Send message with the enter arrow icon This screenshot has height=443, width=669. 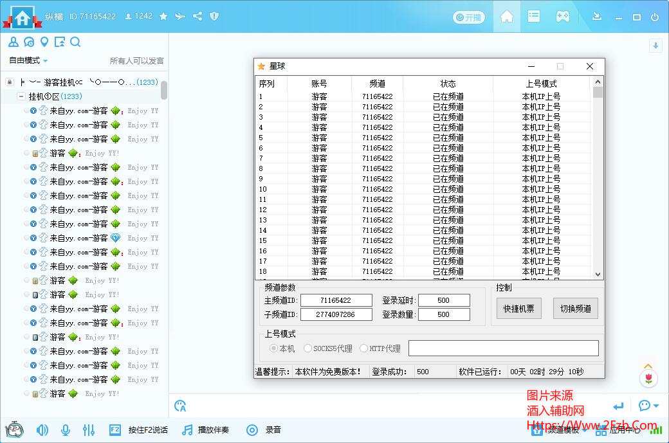618,406
